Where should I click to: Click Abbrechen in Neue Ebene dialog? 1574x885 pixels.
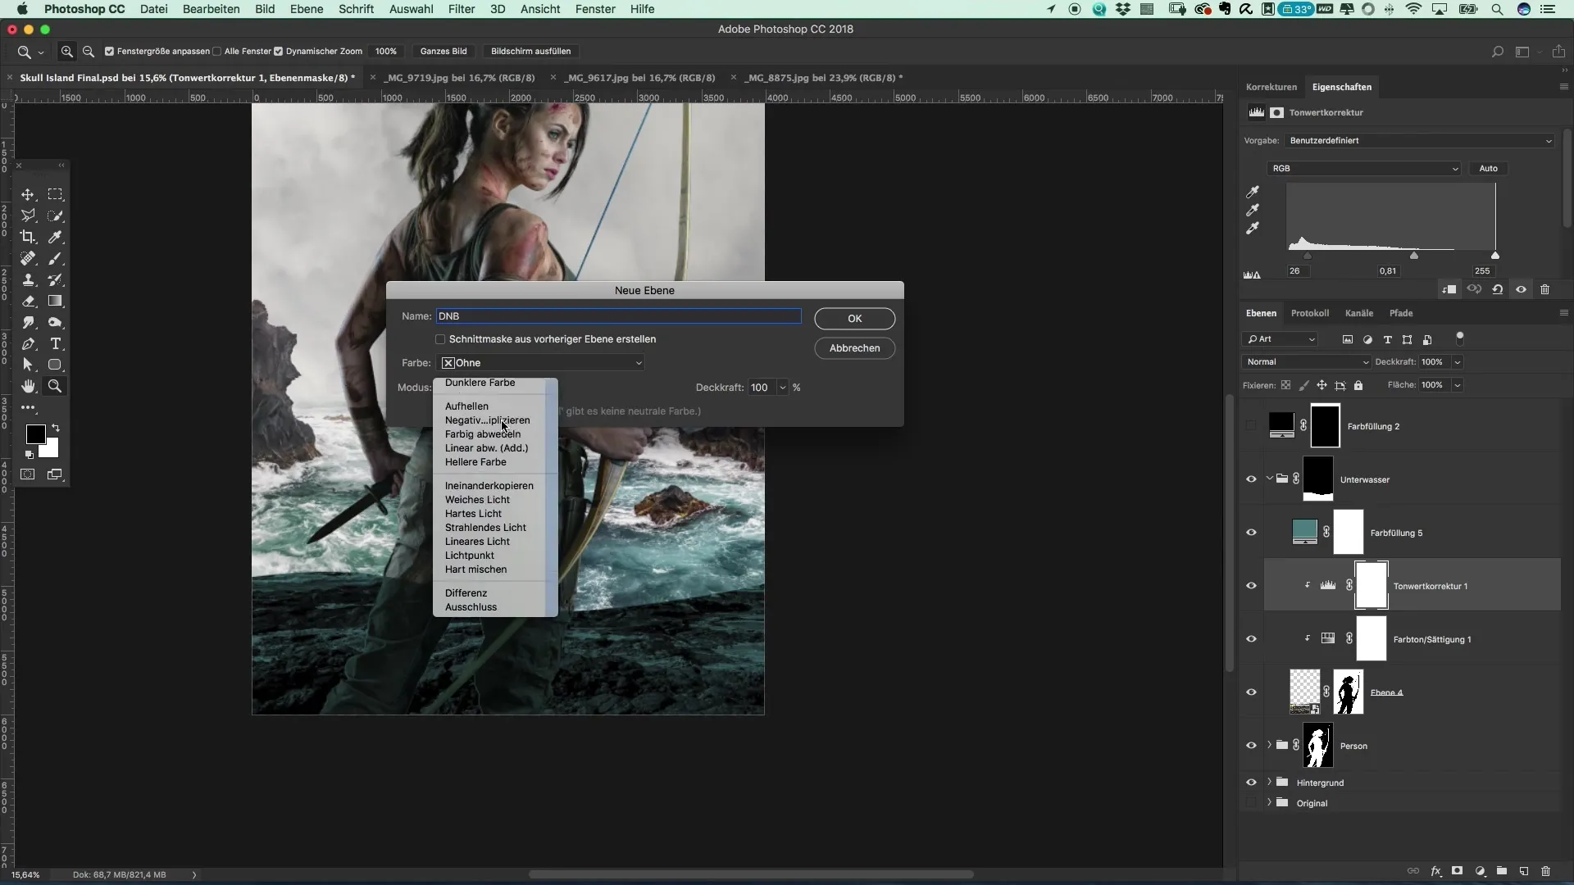(x=854, y=348)
